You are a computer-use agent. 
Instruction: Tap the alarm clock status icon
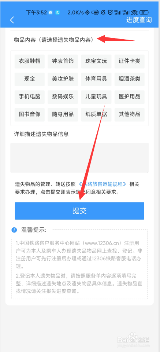pyautogui.click(x=110, y=12)
